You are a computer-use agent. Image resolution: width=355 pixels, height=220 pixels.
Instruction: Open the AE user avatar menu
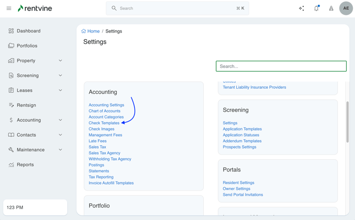(x=346, y=8)
